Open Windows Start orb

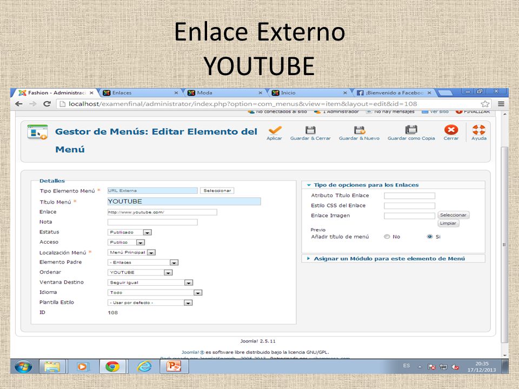(23, 366)
